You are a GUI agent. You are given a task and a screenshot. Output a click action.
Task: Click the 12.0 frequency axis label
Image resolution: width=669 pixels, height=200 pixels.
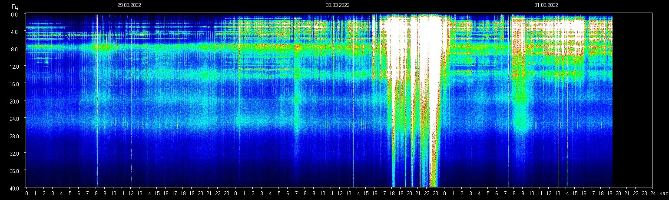point(15,66)
